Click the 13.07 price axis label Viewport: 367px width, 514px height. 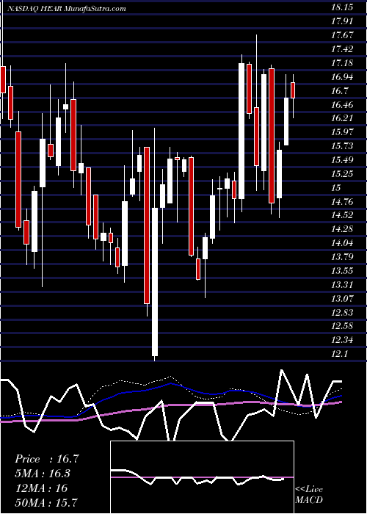pos(342,299)
